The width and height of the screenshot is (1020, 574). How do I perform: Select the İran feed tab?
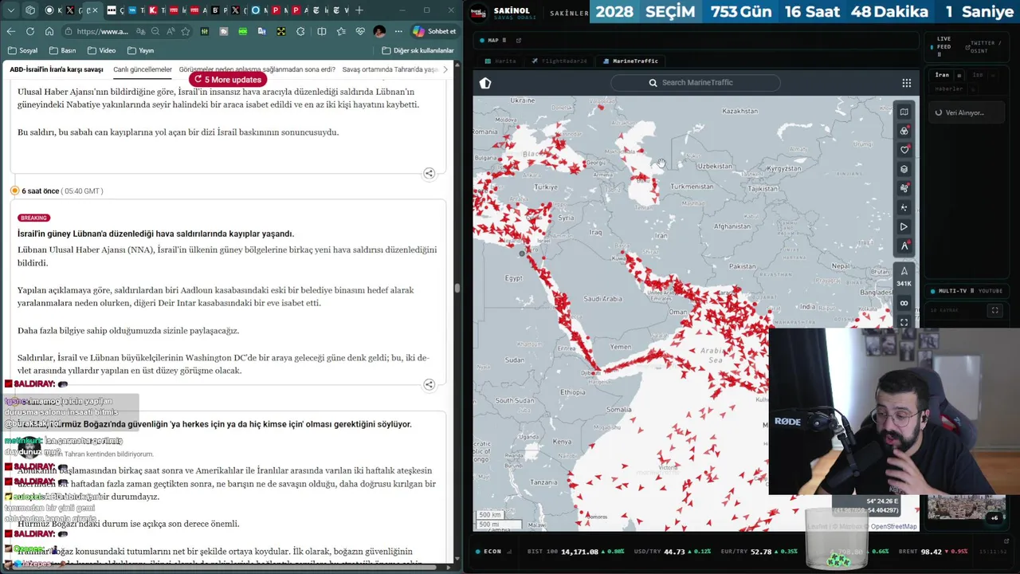[x=942, y=75]
